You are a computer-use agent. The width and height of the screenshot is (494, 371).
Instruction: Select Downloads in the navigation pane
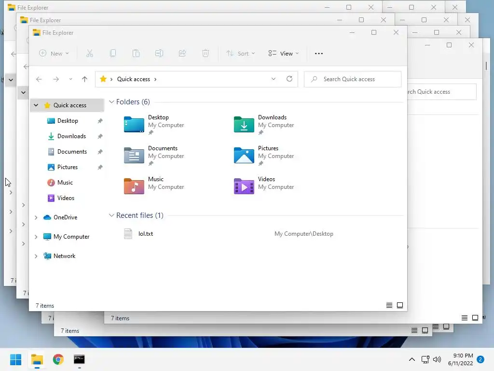click(x=71, y=136)
